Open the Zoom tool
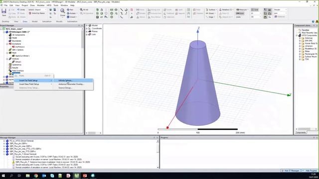The height and width of the screenshot is (179, 319). coord(62,12)
